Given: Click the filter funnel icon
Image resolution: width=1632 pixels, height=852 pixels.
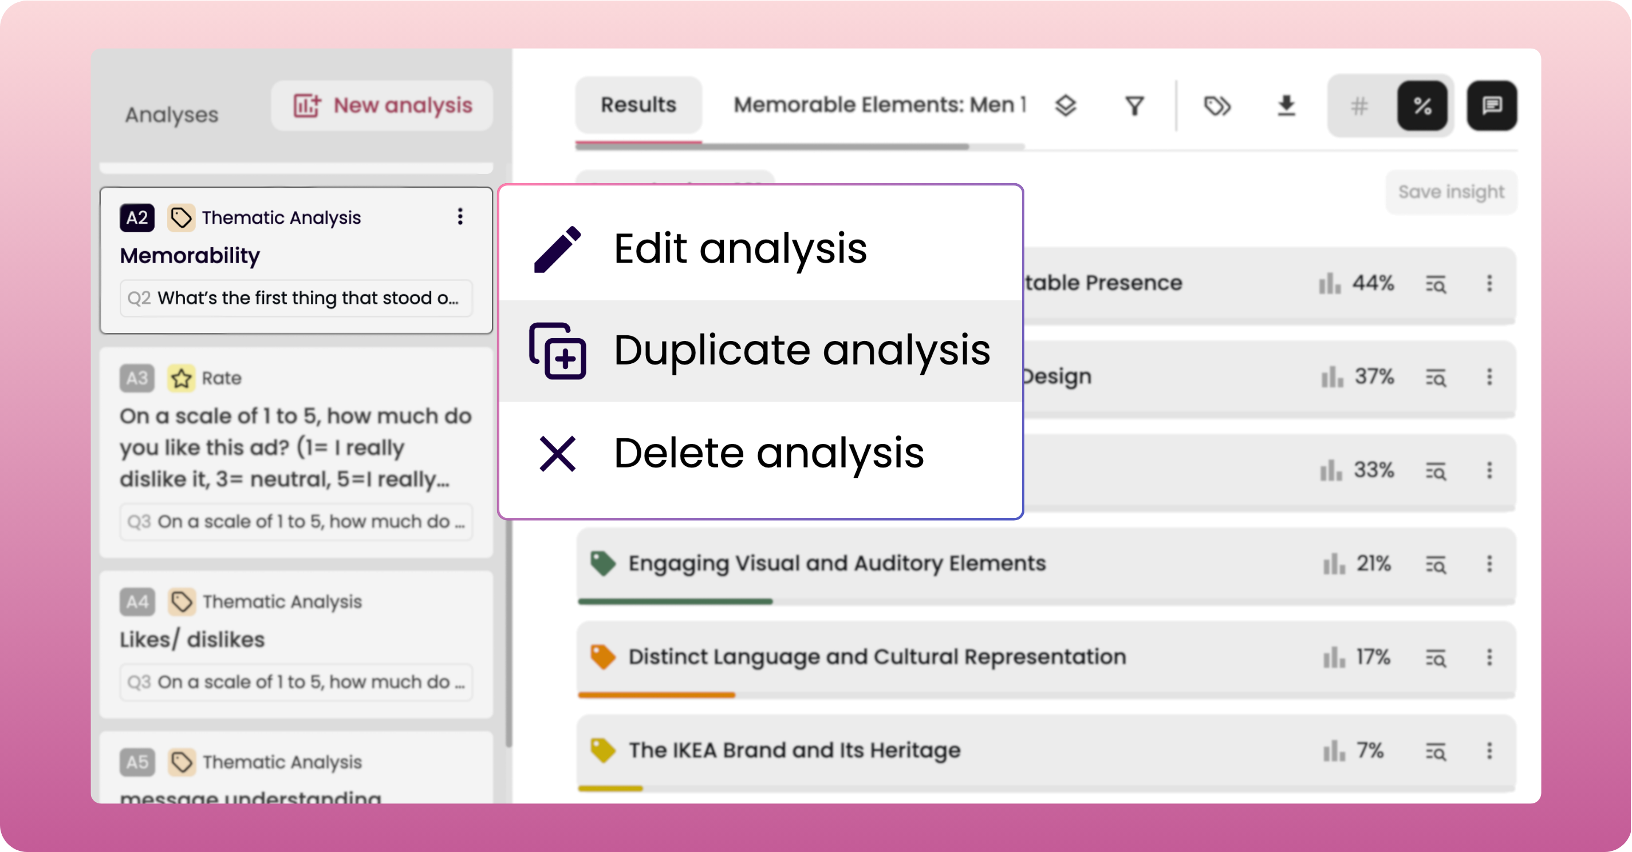Looking at the screenshot, I should [x=1134, y=106].
